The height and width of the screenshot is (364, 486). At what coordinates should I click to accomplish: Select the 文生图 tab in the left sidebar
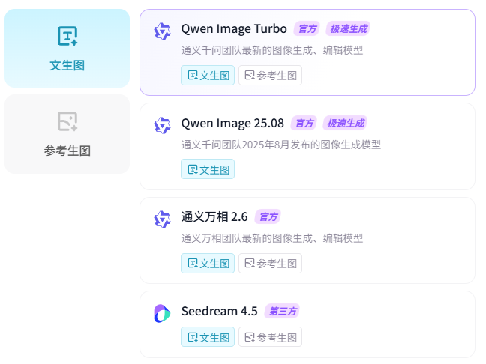[x=67, y=48]
